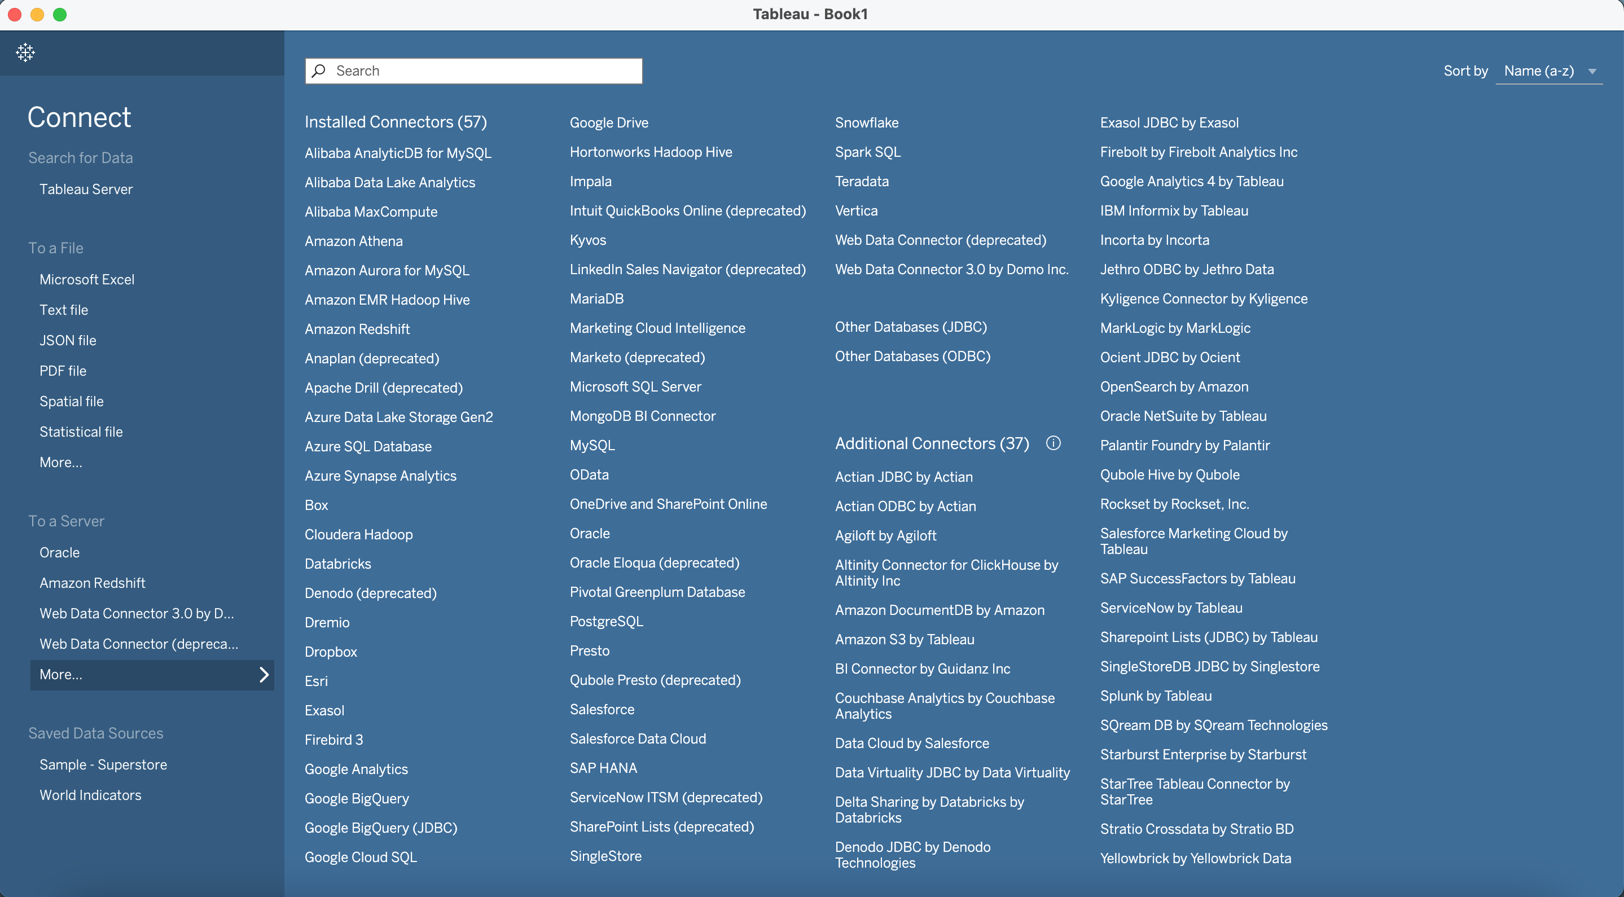The width and height of the screenshot is (1624, 897).
Task: Open the JSON file connector
Action: point(68,340)
